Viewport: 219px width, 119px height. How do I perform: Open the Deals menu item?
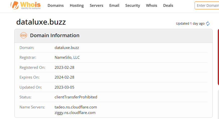click(168, 6)
